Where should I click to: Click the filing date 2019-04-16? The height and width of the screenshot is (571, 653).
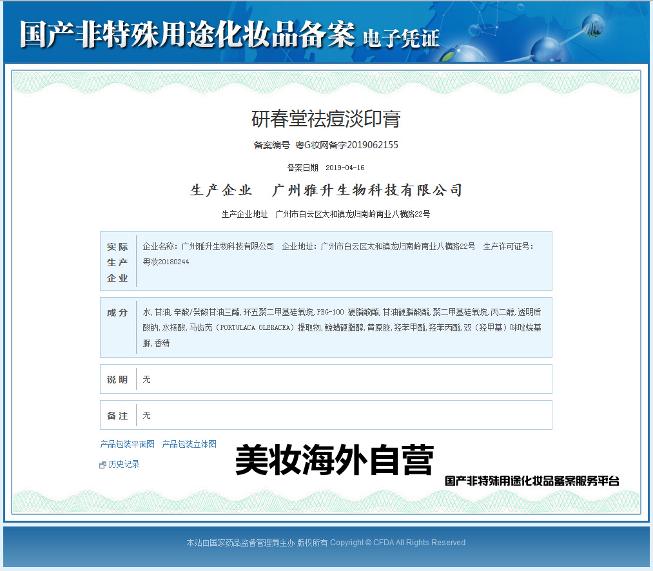[x=345, y=168]
